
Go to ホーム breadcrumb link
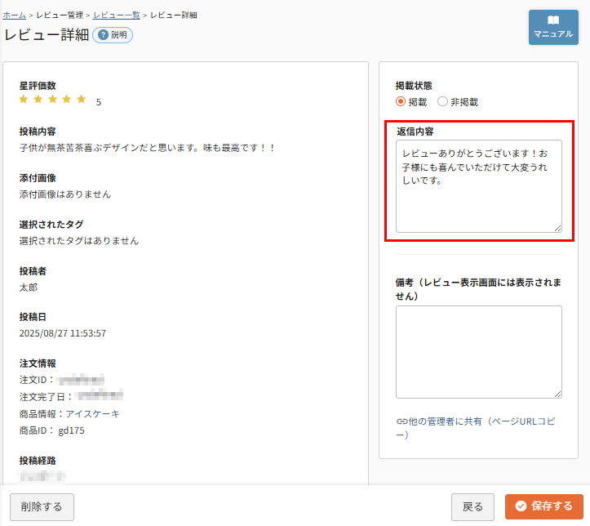15,15
